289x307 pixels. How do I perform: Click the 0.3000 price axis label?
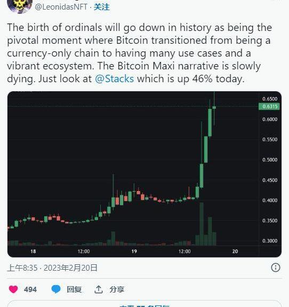[x=270, y=241]
